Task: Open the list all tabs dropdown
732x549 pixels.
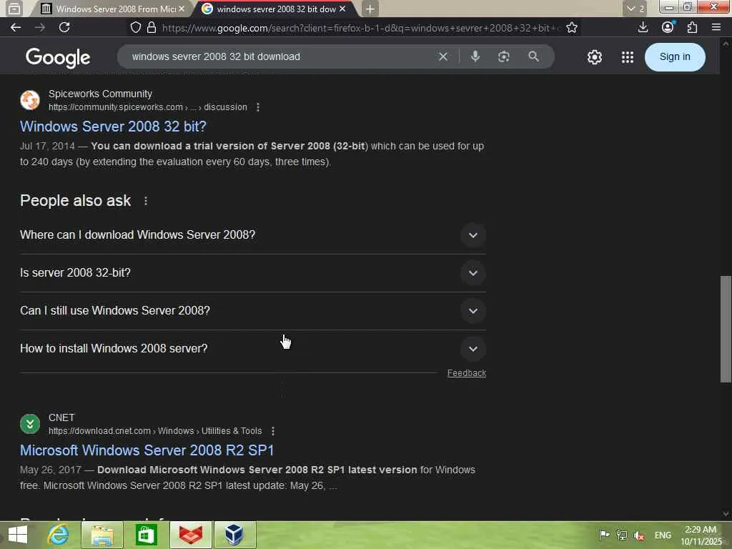Action: pyautogui.click(x=635, y=9)
